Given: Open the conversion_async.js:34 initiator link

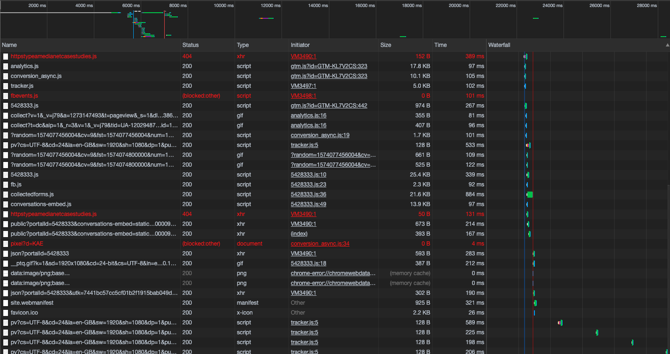Looking at the screenshot, I should coord(320,244).
